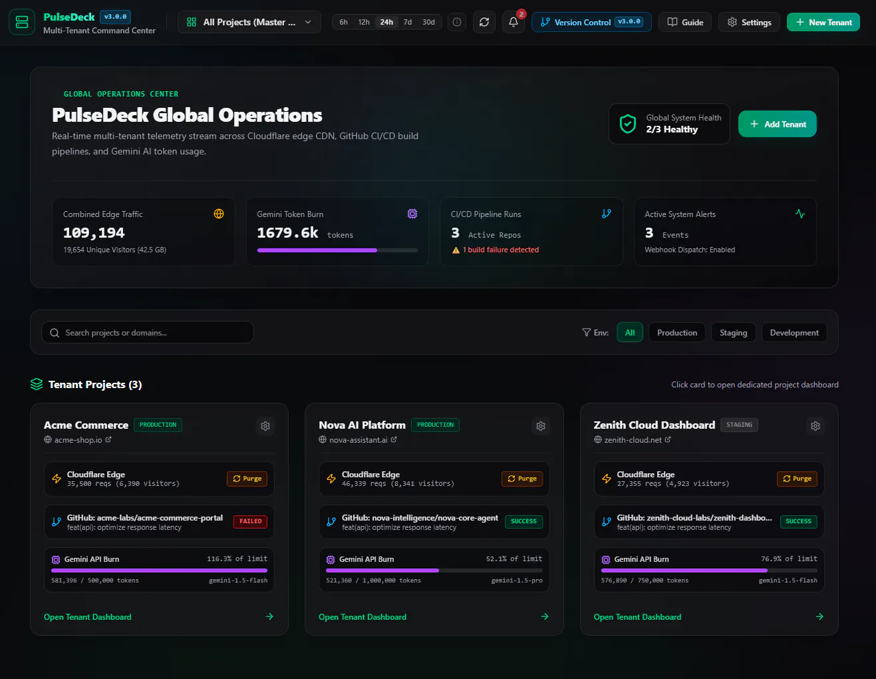Click the build failure warning triangle icon
The height and width of the screenshot is (679, 876).
(456, 250)
